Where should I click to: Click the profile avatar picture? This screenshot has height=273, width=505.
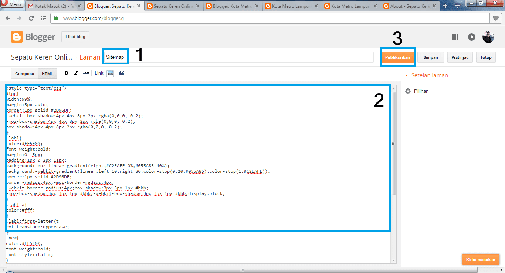[x=488, y=37]
